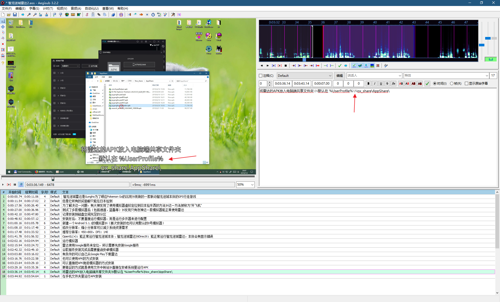Enable 显示原始字幕 option
The image size is (500, 302).
point(467,83)
